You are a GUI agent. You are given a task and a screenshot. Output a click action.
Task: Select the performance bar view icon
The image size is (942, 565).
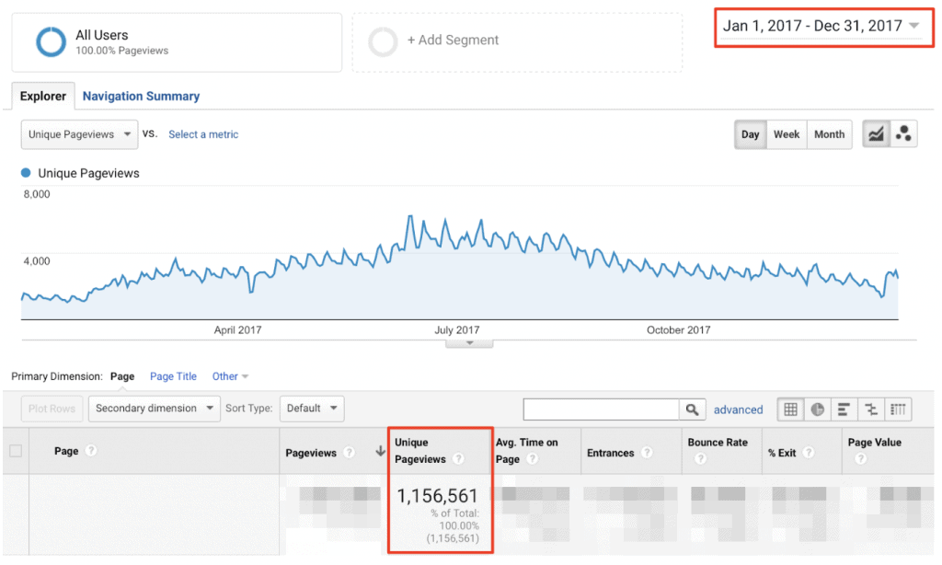pos(844,409)
